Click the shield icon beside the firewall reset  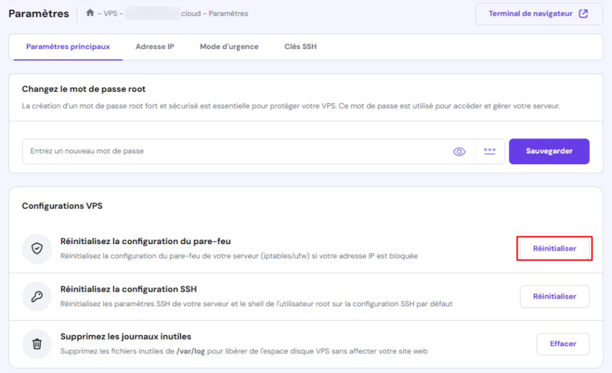37,249
